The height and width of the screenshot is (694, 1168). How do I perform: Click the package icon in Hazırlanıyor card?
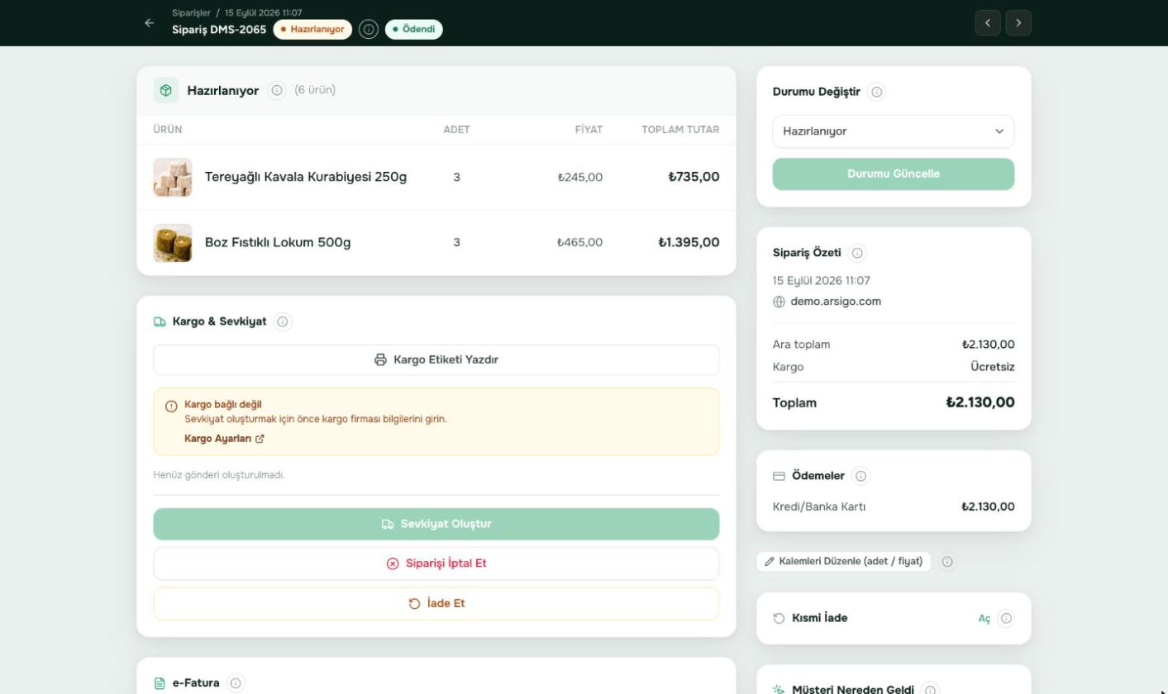click(x=166, y=90)
